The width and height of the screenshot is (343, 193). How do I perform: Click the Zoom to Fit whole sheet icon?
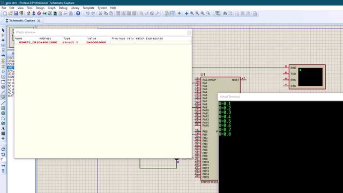pyautogui.click(x=203, y=13)
